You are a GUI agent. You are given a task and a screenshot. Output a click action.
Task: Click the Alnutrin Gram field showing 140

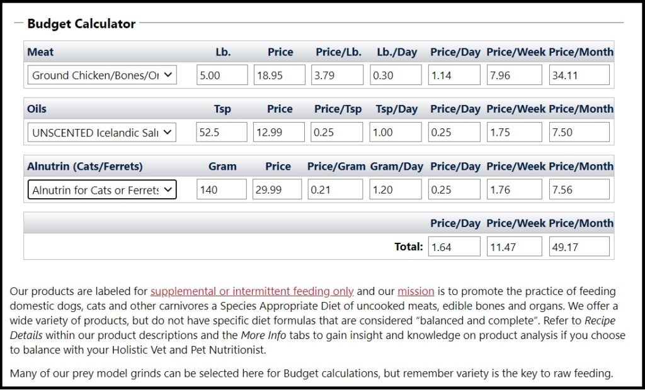pos(222,190)
